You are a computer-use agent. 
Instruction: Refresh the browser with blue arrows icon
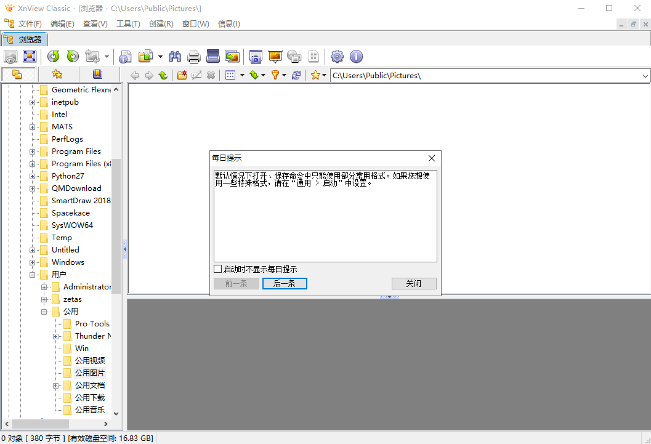click(296, 75)
